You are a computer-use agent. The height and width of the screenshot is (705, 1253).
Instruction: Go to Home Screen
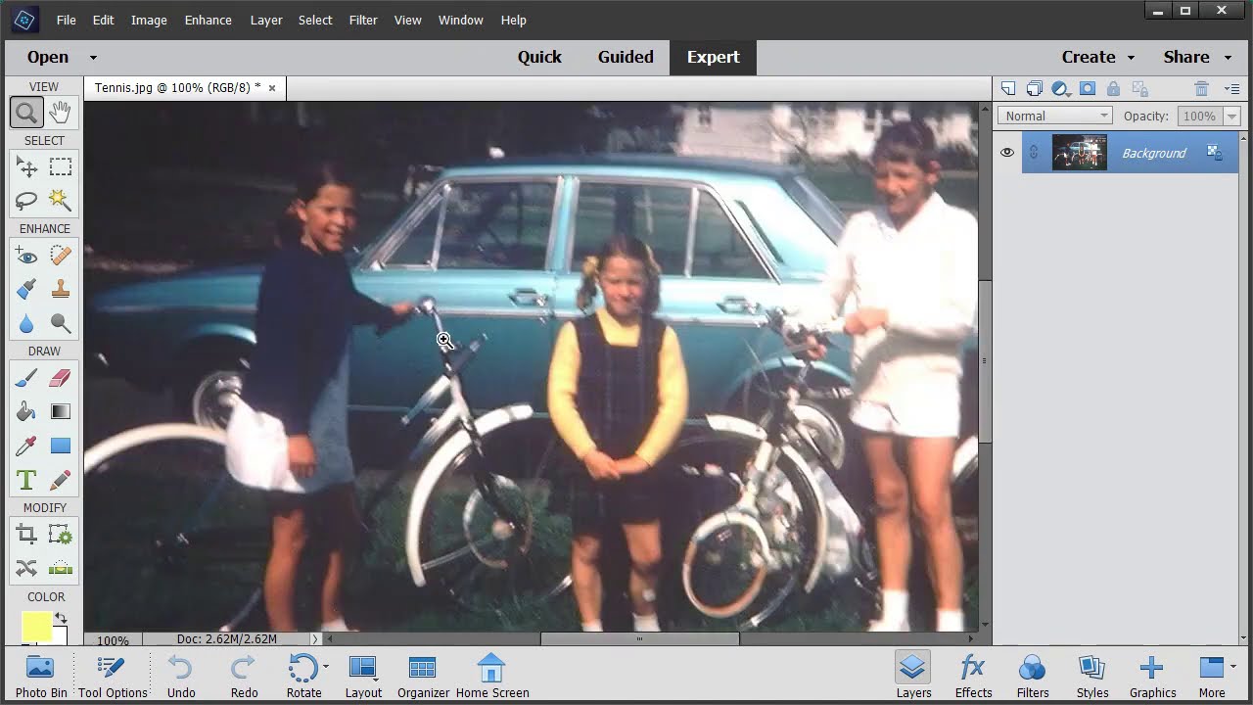491,675
